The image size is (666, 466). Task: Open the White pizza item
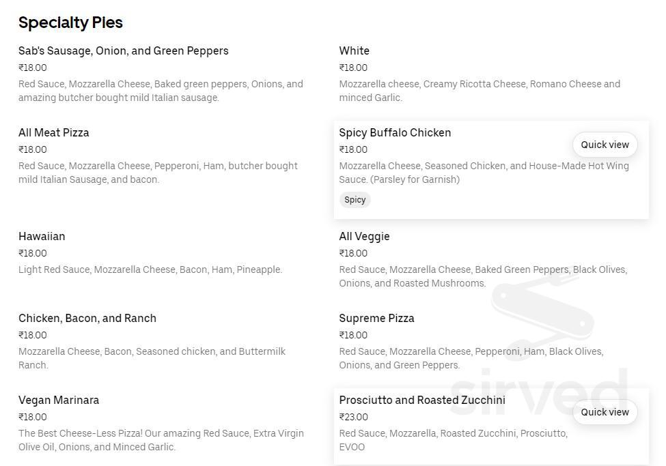tap(354, 50)
